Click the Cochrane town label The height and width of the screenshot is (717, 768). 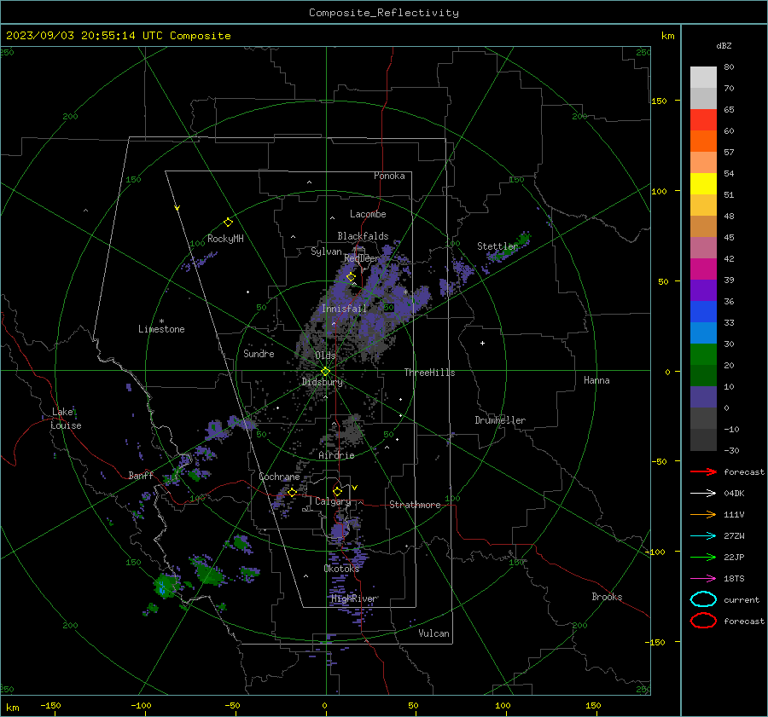(279, 477)
